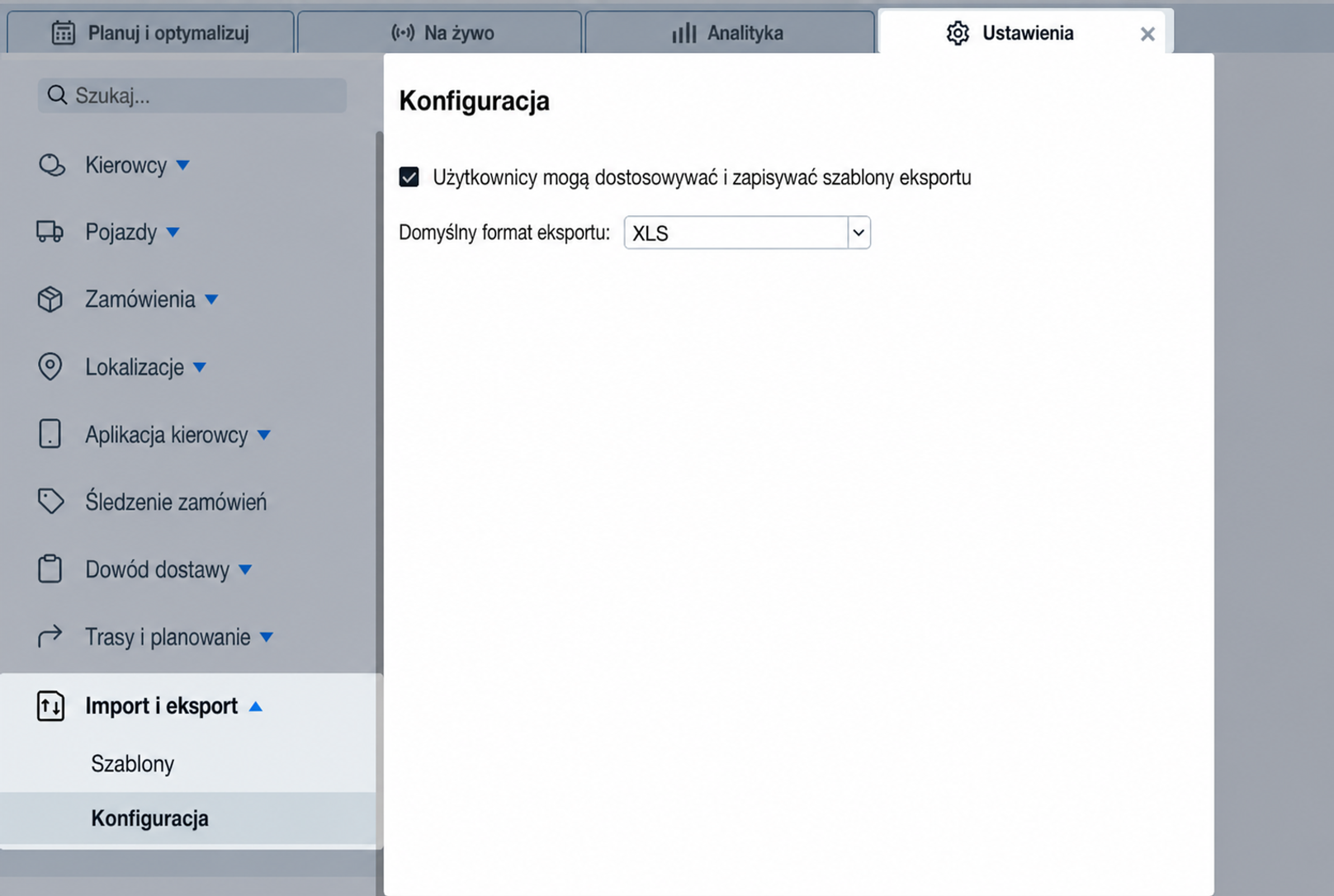Uncheck the export templates customization checkbox
Image resolution: width=1334 pixels, height=896 pixels.
pos(409,177)
